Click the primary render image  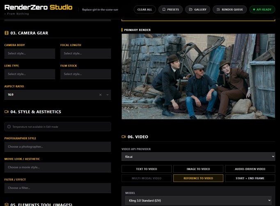pos(198,76)
